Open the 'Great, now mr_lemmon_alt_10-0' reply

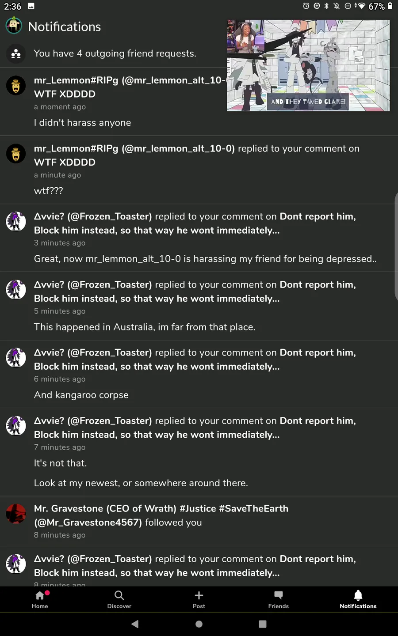[x=199, y=238]
